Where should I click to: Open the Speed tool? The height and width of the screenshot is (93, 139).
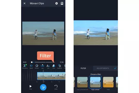click(x=31, y=66)
